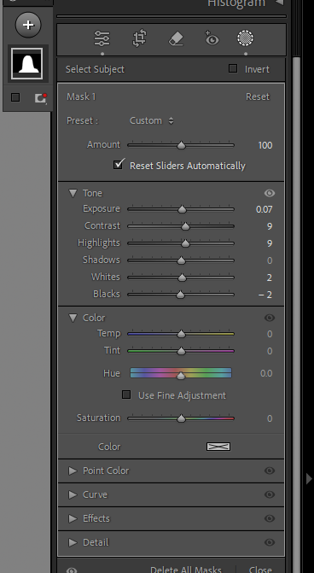The image size is (314, 573).
Task: Hide Tone adjustments with eye icon
Action: [270, 193]
